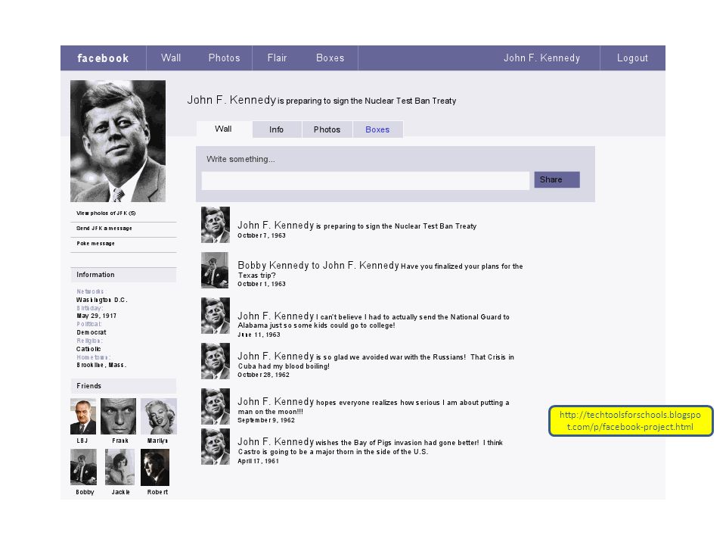The image size is (726, 545).
Task: Click the Friends section header
Action: pos(123,386)
